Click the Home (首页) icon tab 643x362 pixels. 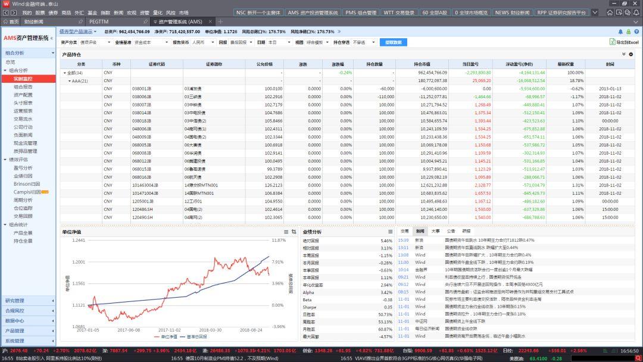(11, 22)
